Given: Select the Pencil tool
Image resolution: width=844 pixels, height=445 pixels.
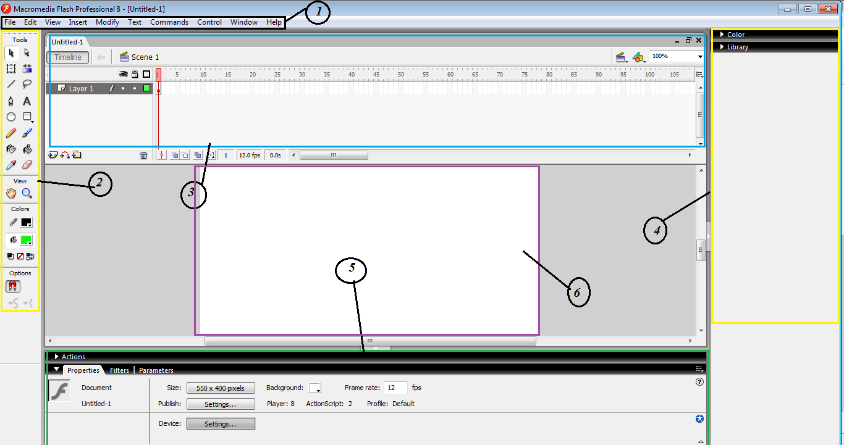Looking at the screenshot, I should point(11,133).
